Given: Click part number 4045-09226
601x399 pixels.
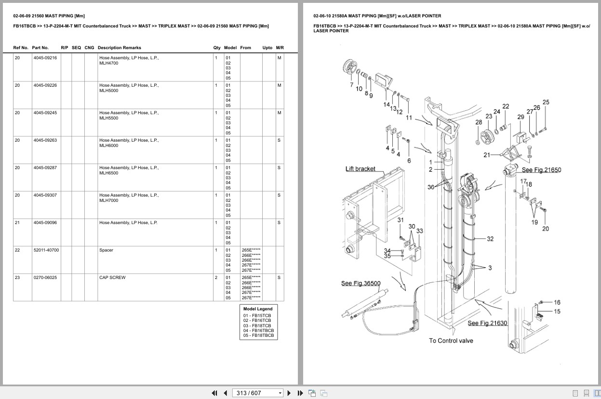Looking at the screenshot, I should pyautogui.click(x=45, y=85).
